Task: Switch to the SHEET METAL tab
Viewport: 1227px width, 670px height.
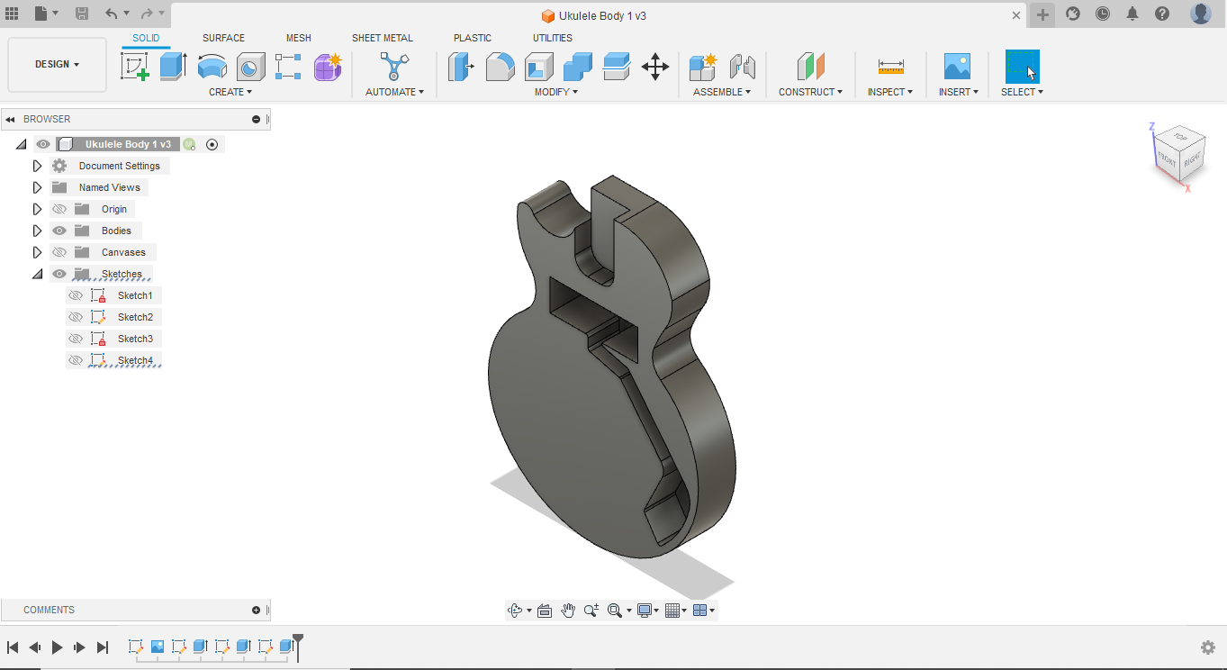Action: pos(382,38)
